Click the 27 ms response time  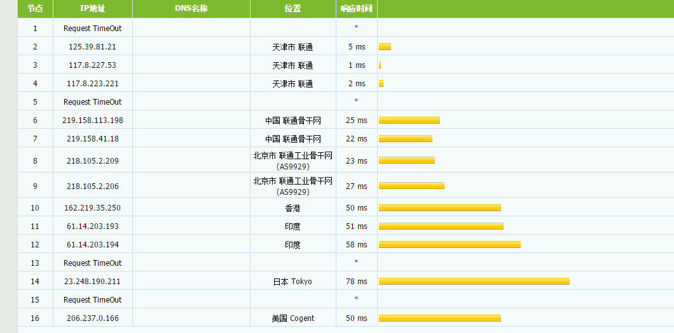point(357,186)
